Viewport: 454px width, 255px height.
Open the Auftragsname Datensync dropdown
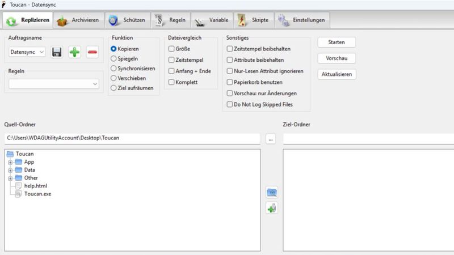pos(27,52)
